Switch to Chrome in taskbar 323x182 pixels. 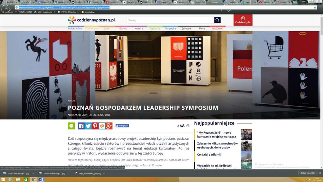(x=33, y=179)
